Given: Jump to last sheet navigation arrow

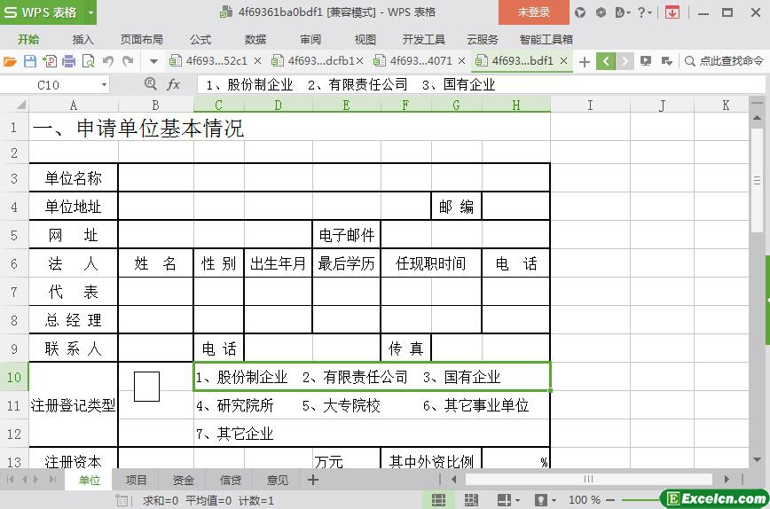Looking at the screenshot, I should [x=52, y=480].
